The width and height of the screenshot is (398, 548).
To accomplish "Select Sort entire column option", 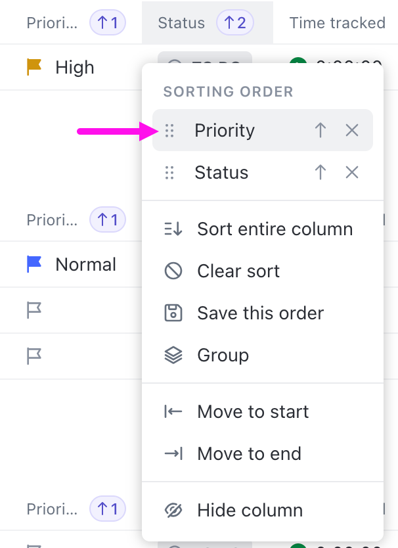I will [275, 229].
